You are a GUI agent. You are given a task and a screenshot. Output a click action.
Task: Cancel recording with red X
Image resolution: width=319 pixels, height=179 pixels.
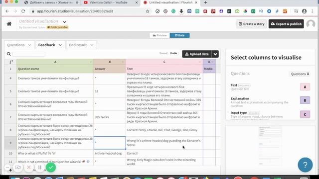[x=29, y=168]
